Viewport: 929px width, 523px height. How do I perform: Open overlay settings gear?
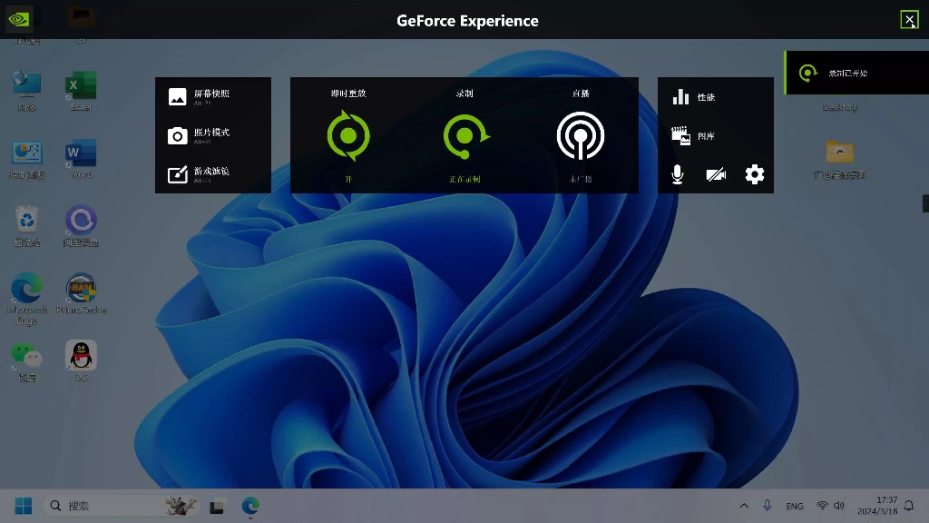(x=754, y=174)
